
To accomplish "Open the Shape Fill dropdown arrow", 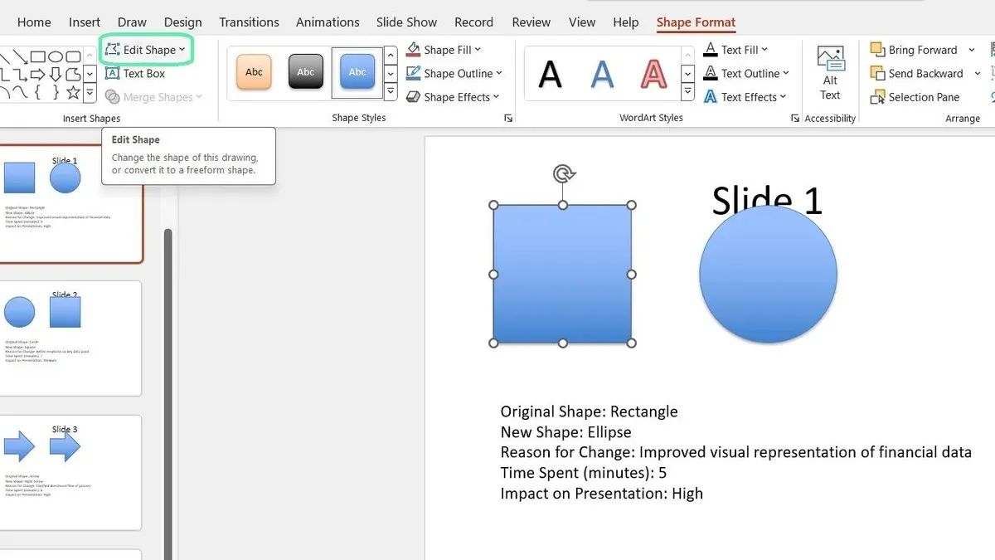I will 478,50.
